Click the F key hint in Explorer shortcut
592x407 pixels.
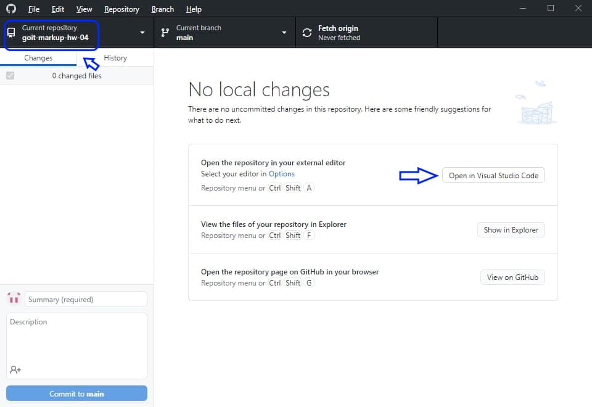point(309,236)
